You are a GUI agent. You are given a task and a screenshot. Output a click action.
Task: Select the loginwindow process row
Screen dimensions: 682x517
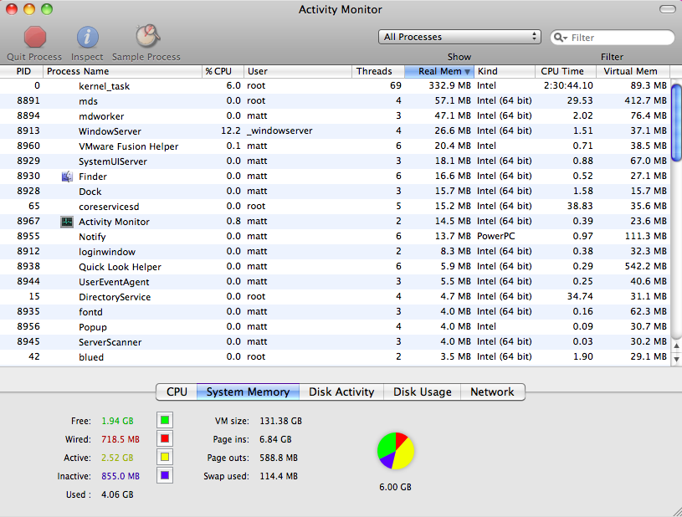(x=335, y=252)
